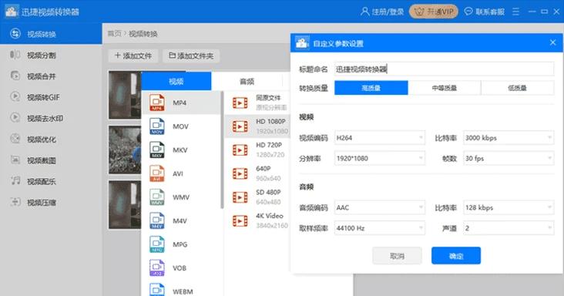Open the hamburger menu in title bar

tap(515, 12)
